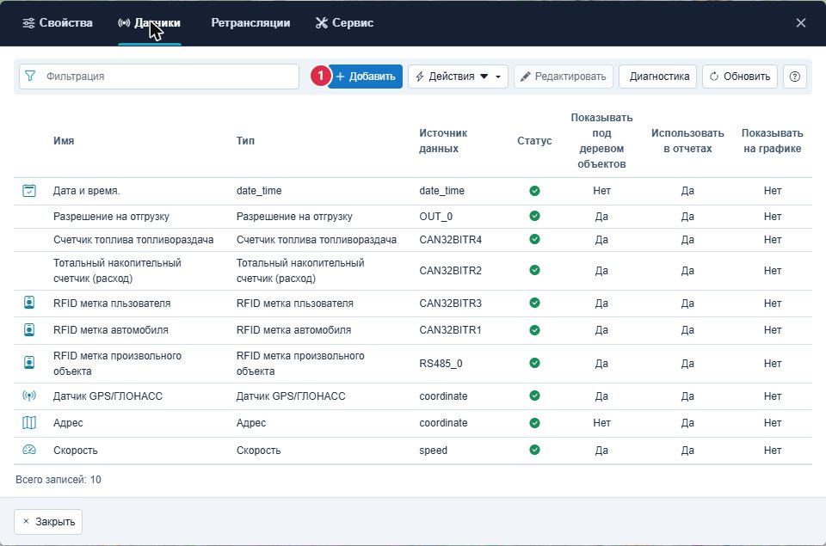Select the OUT_0 data source cell

435,217
